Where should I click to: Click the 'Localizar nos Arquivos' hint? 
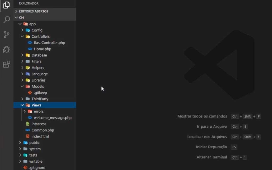pos(207,137)
